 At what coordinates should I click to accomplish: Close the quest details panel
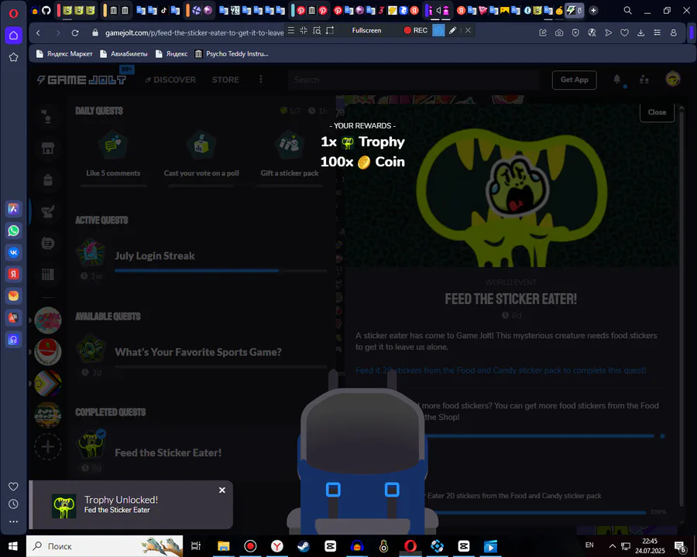657,112
